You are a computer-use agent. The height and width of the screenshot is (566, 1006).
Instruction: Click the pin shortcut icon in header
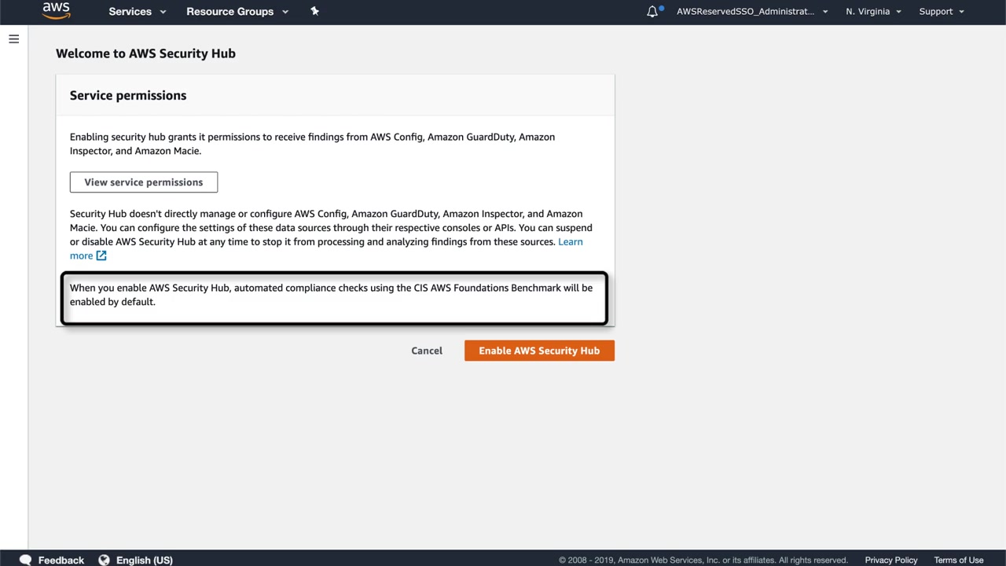[315, 11]
